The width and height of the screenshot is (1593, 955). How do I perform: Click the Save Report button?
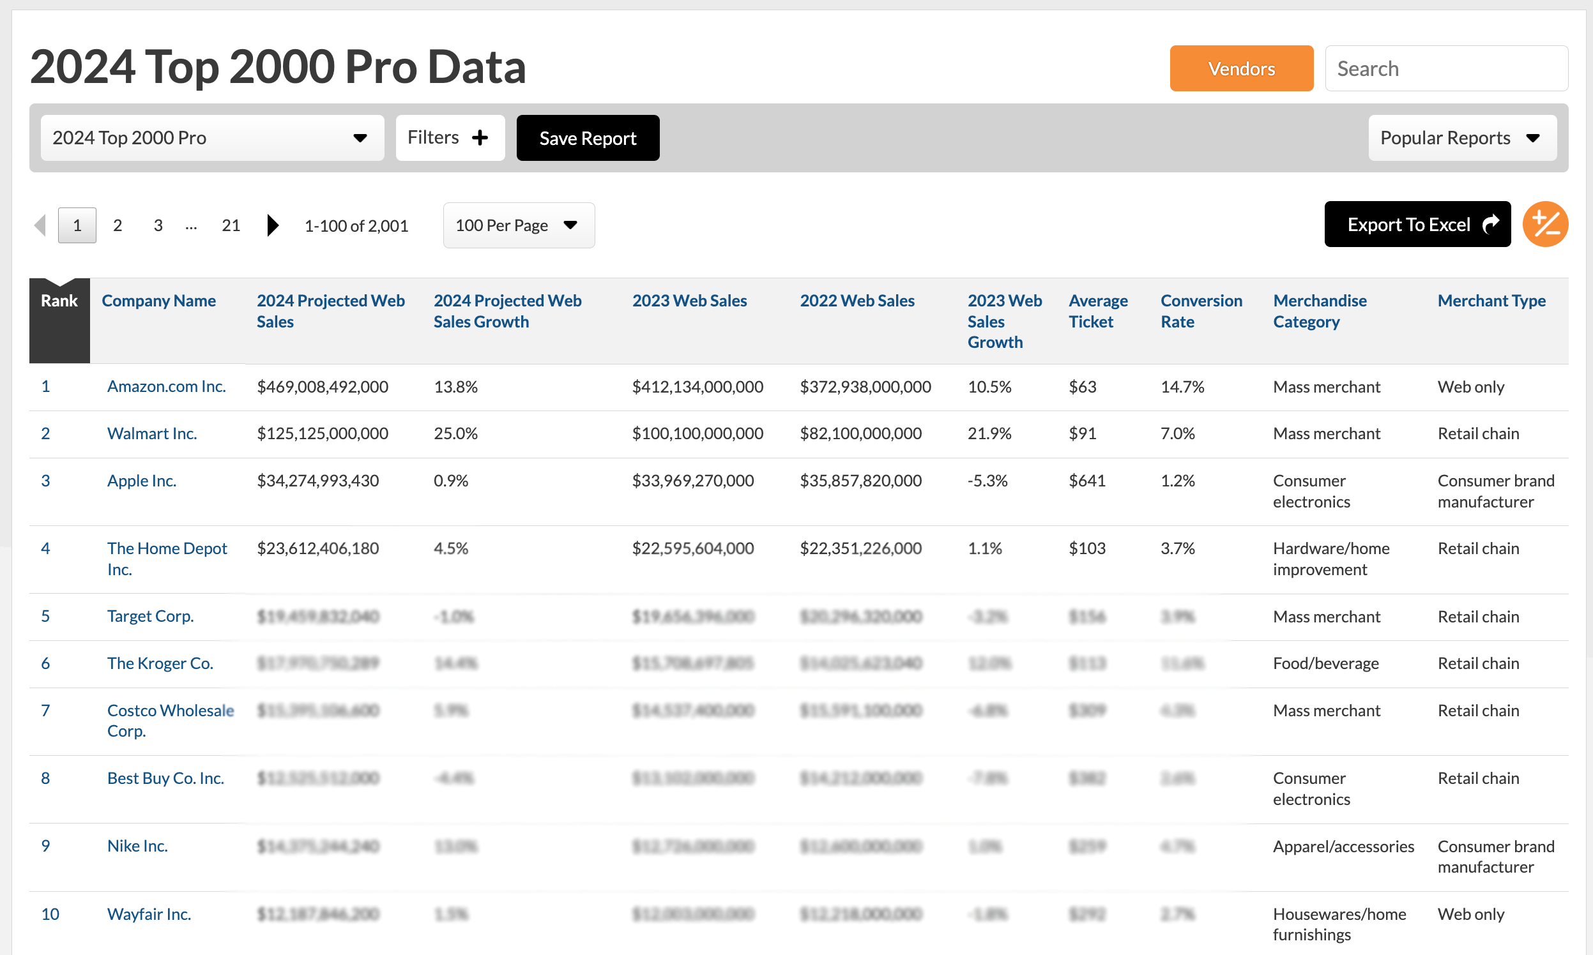pyautogui.click(x=587, y=138)
